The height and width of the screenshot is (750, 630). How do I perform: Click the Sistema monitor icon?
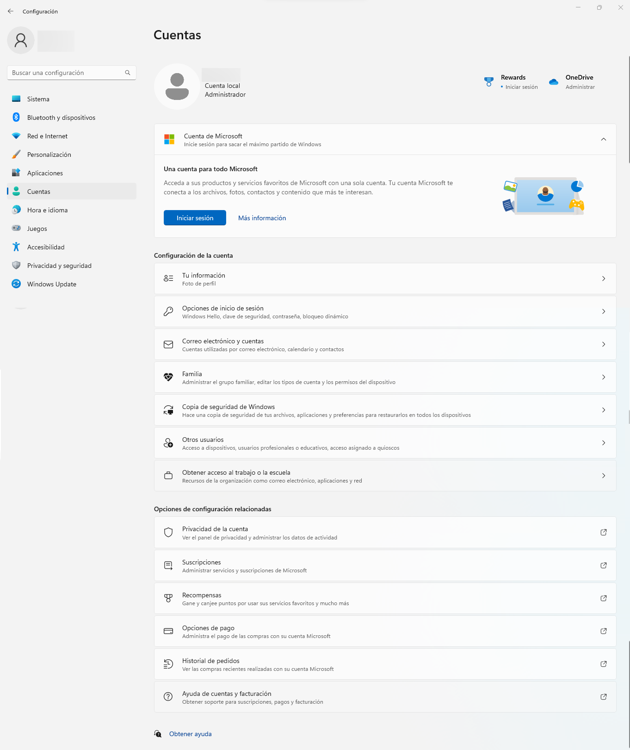coord(16,99)
